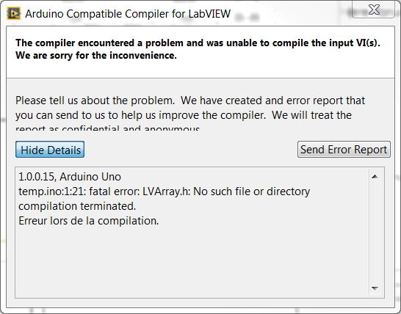Click the Hide Details button
This screenshot has height=314, width=401.
[50, 150]
